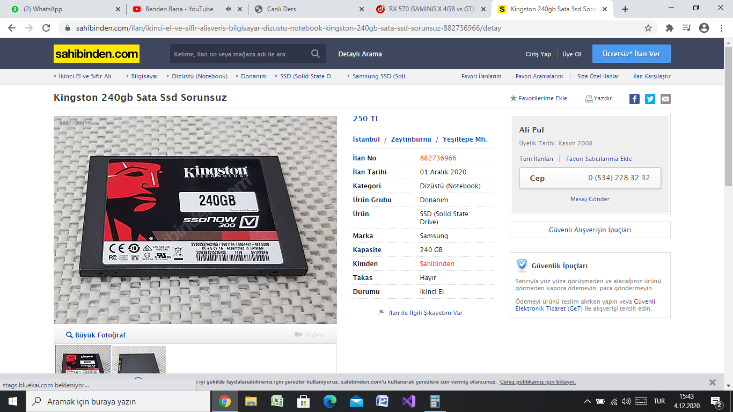Click the search magnifier icon in site header
Image resolution: width=733 pixels, height=412 pixels.
[316, 54]
